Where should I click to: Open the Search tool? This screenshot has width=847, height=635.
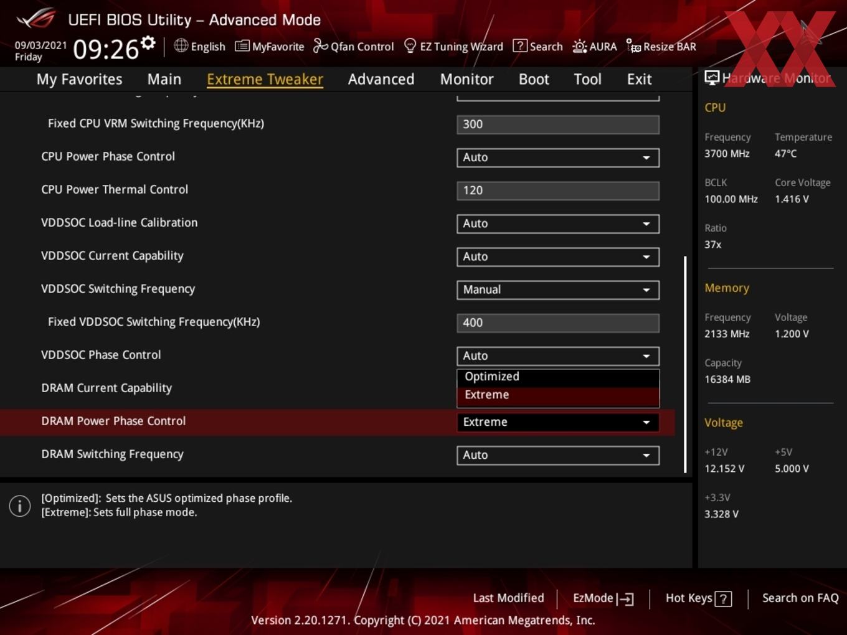tap(538, 46)
